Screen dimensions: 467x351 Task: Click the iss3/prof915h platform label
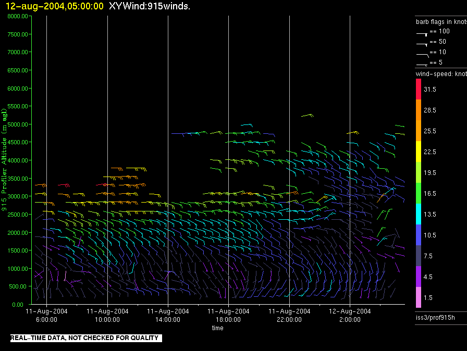[435, 318]
